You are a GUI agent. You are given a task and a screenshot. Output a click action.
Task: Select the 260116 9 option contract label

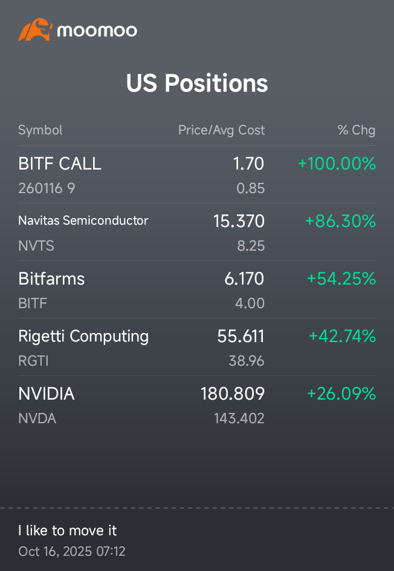tap(47, 188)
